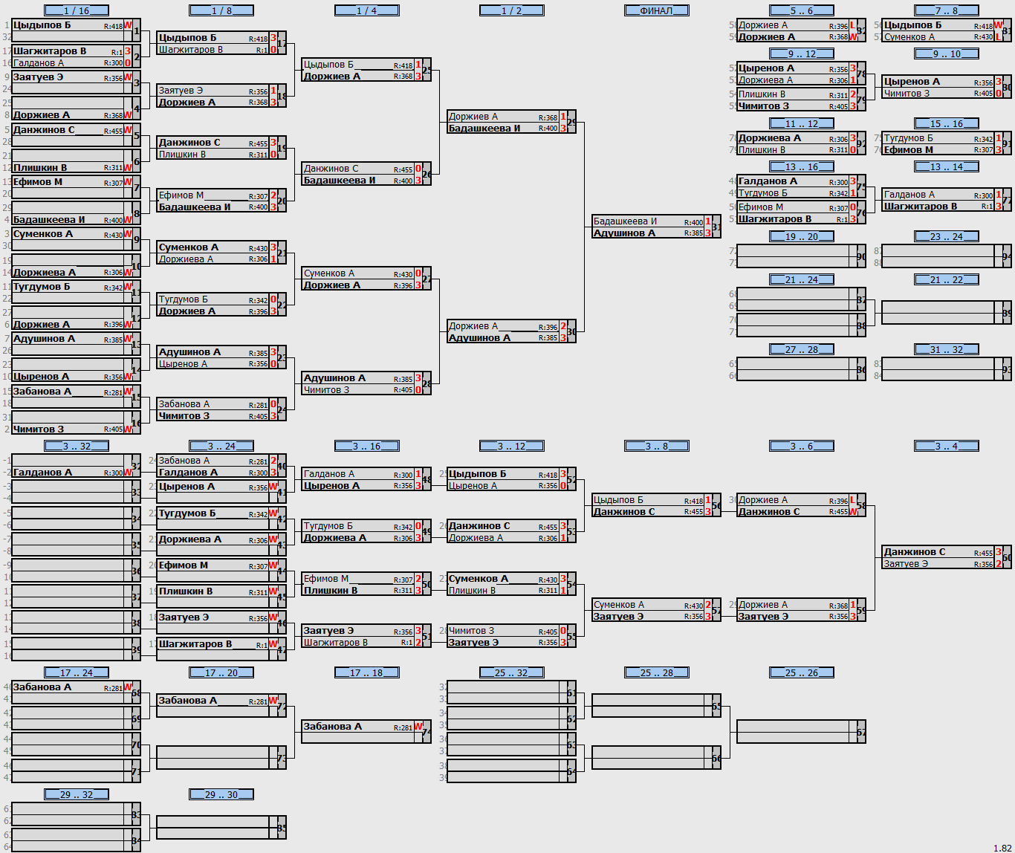This screenshot has height=853, width=1015.
Task: Select Адушинов А in final match 31
Action: coord(624,233)
